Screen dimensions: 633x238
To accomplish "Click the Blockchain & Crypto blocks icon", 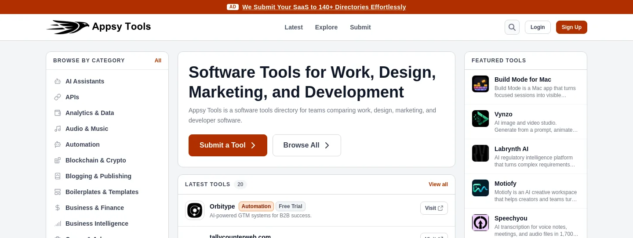I will point(58,160).
